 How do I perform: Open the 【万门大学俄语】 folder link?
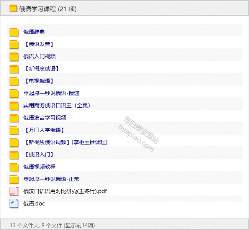[45, 130]
